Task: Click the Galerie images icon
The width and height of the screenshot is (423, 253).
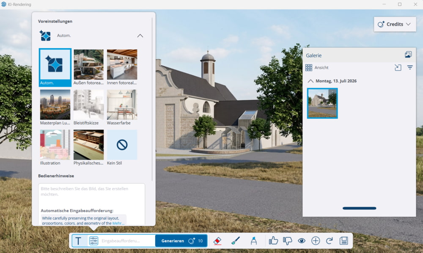Action: pos(408,55)
